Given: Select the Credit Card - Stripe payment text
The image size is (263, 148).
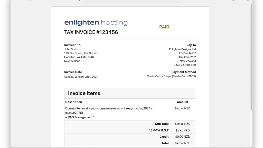Looking at the screenshot, I should click(171, 76).
